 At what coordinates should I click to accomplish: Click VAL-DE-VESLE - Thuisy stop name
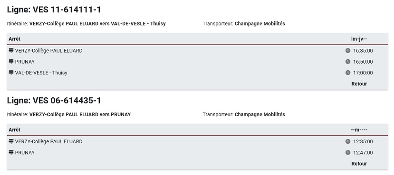point(41,73)
